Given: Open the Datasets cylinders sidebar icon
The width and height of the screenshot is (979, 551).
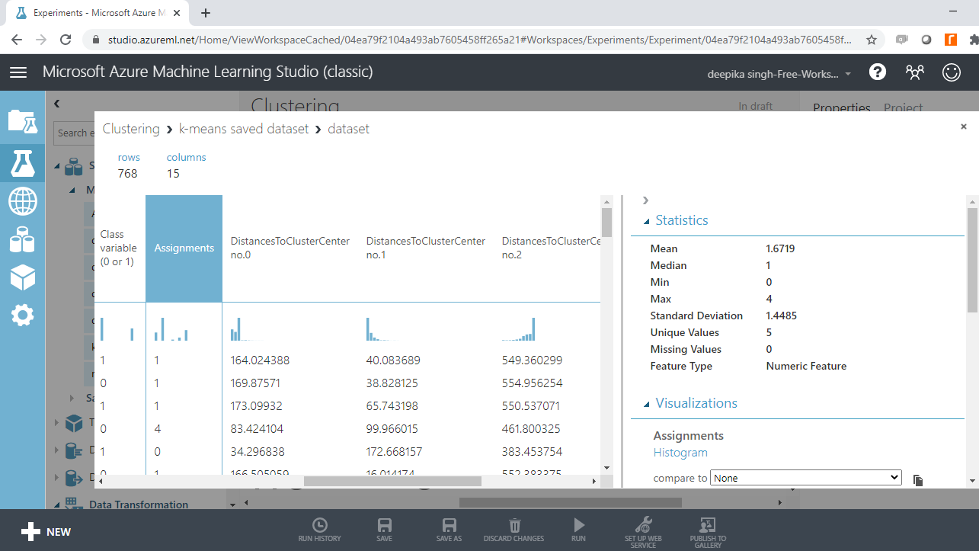Looking at the screenshot, I should pos(22,240).
